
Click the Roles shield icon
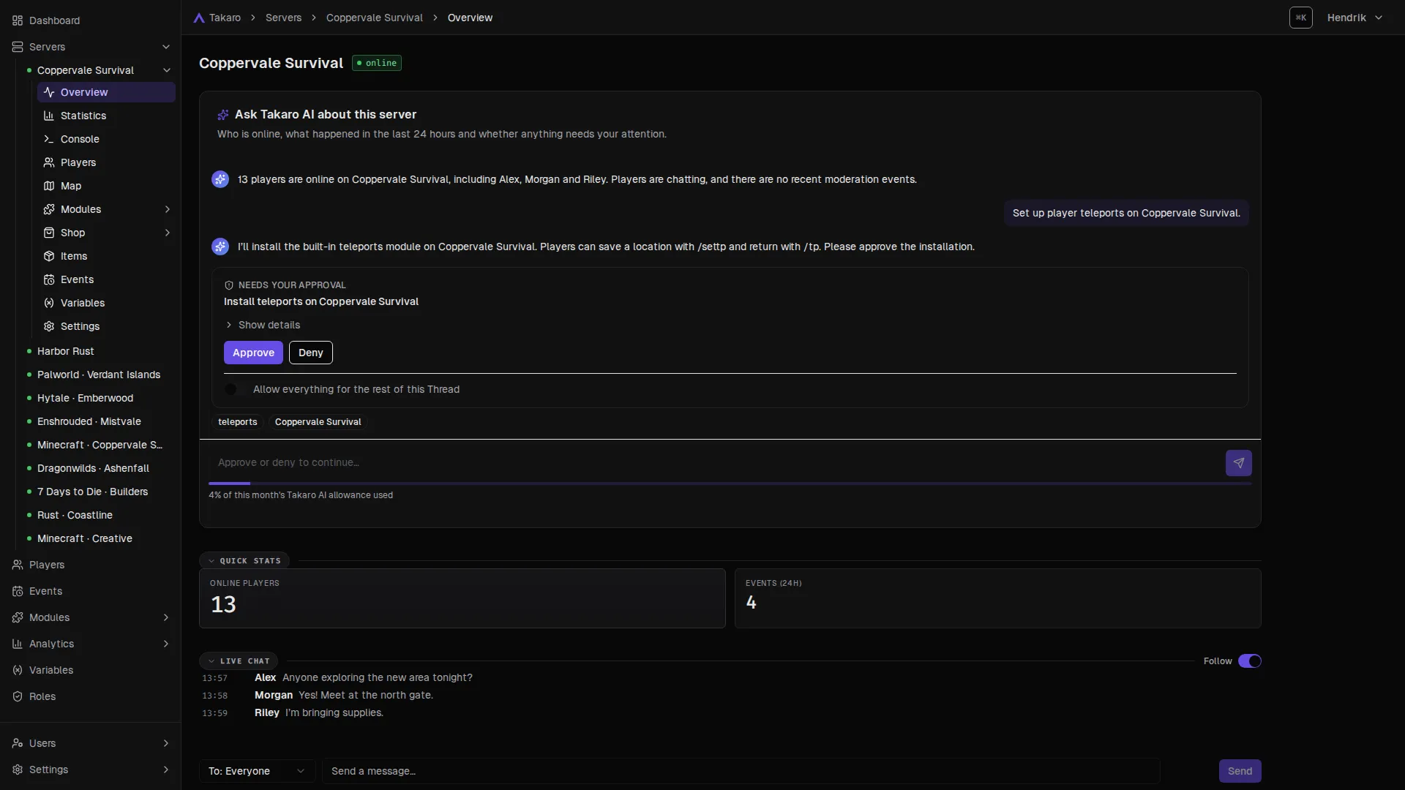[x=18, y=696]
